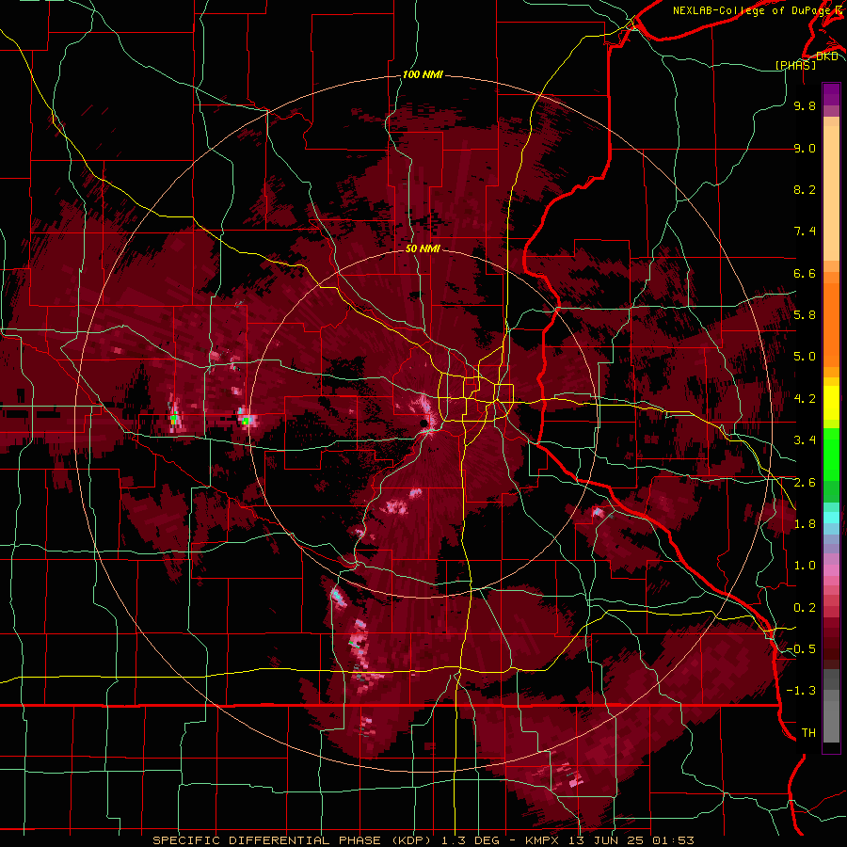Viewport: 847px width, 847px height.
Task: Click the 2.6 value on the scale
Action: point(805,482)
